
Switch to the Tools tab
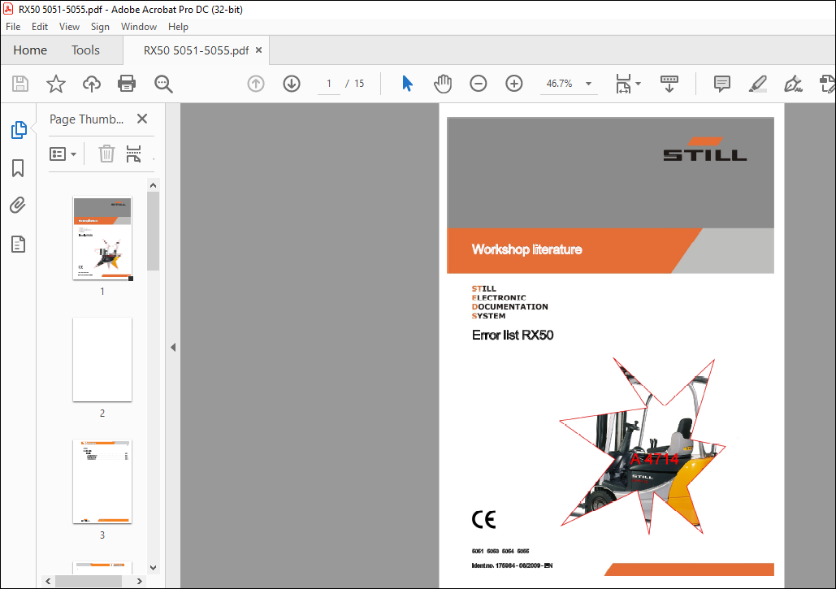(85, 50)
